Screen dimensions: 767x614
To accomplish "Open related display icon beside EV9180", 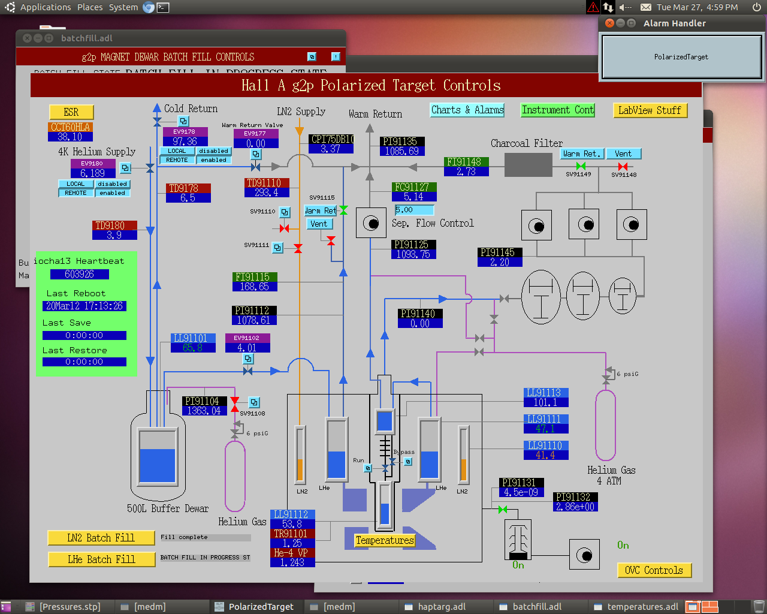I will [x=125, y=167].
